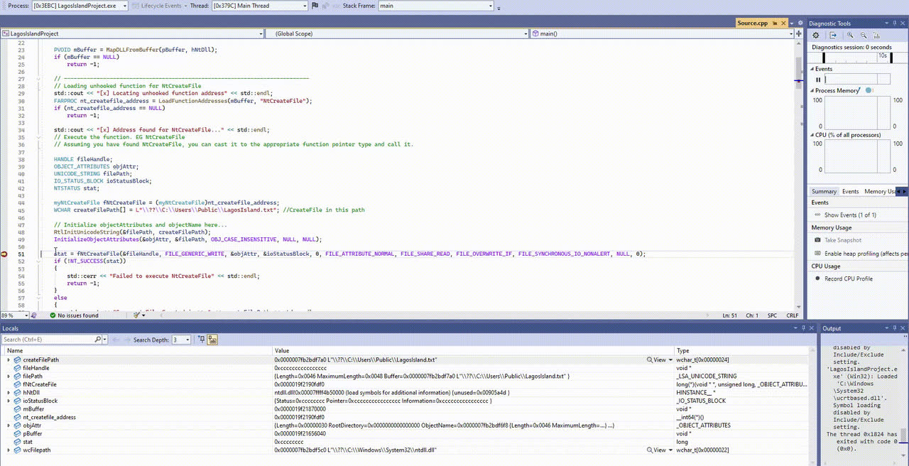Collapse the CPU graph section

812,135
